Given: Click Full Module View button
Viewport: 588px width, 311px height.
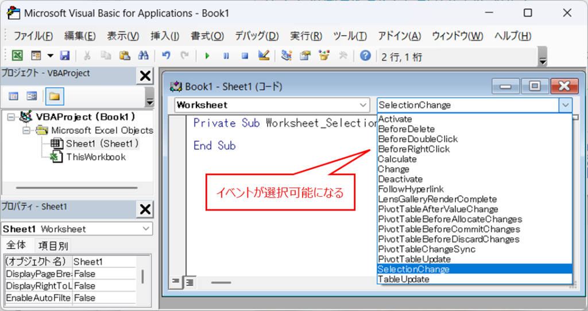Looking at the screenshot, I should tap(189, 282).
